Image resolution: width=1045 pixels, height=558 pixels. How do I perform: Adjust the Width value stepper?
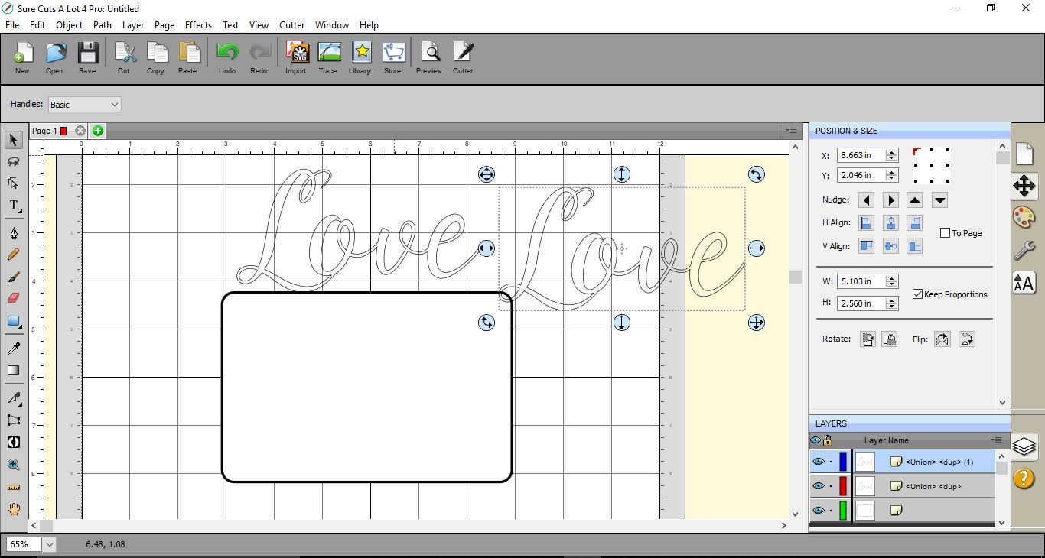coord(891,281)
